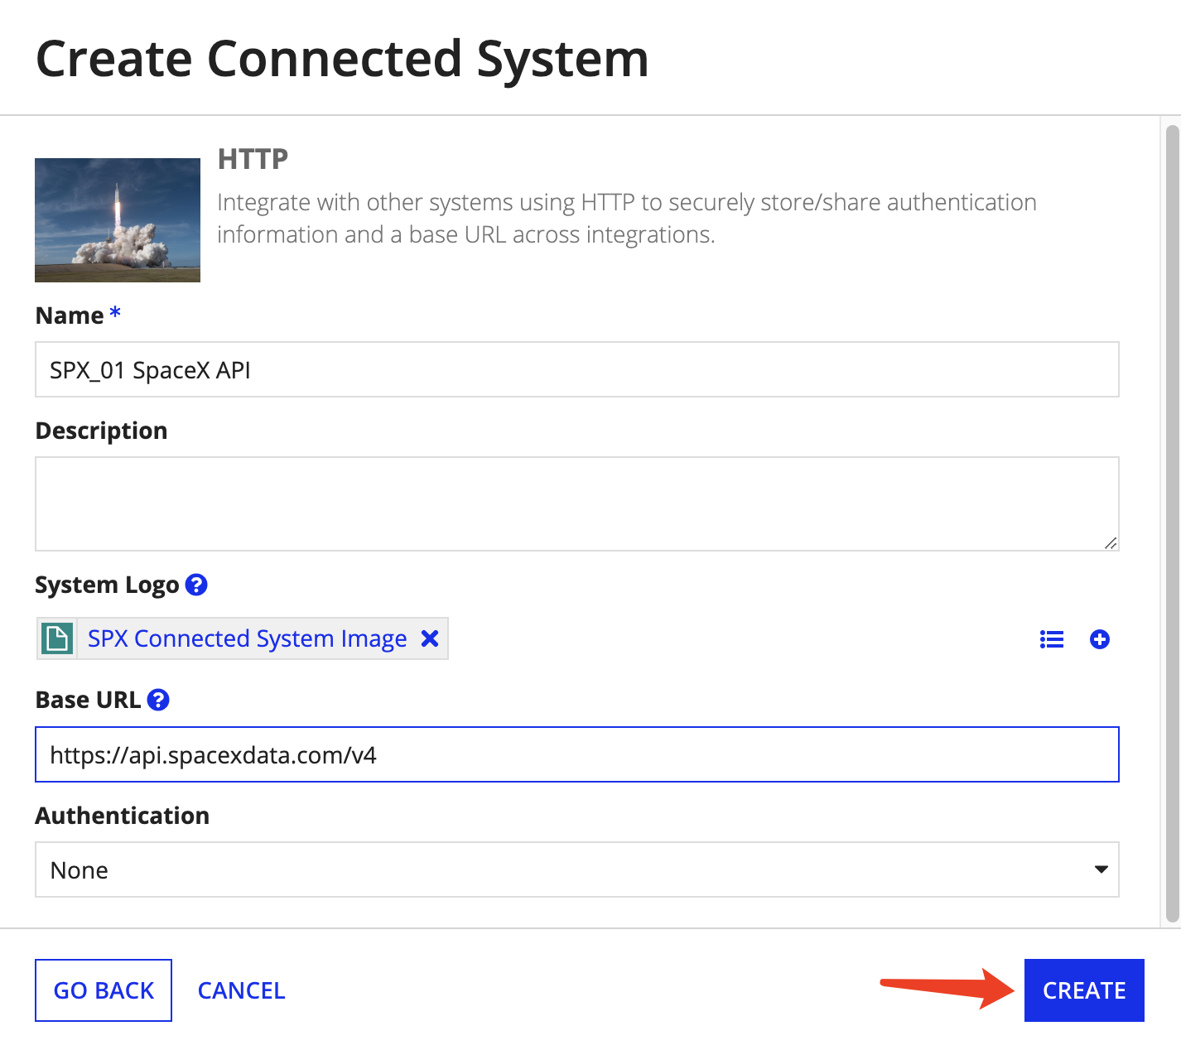Click the Name input field
The width and height of the screenshot is (1181, 1050).
(x=577, y=369)
